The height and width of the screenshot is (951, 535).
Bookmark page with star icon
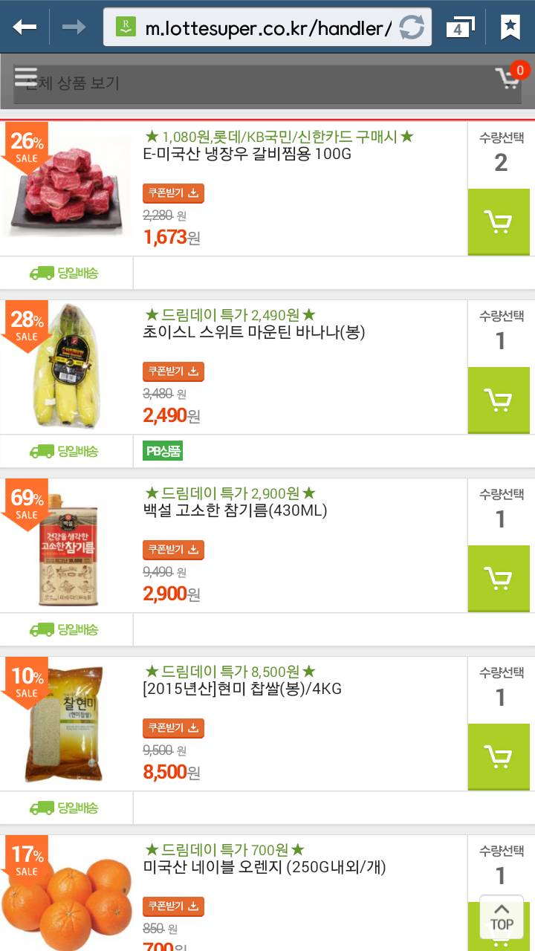[510, 27]
